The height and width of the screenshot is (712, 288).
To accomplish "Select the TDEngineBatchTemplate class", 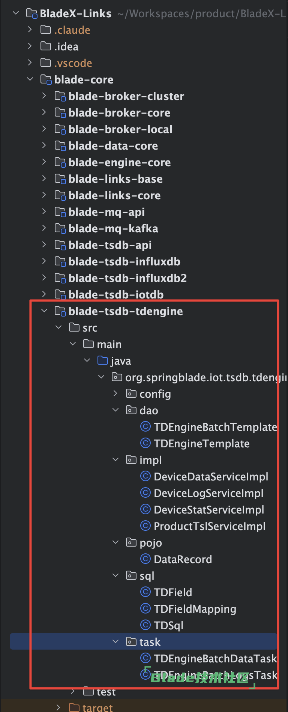I will tap(215, 427).
